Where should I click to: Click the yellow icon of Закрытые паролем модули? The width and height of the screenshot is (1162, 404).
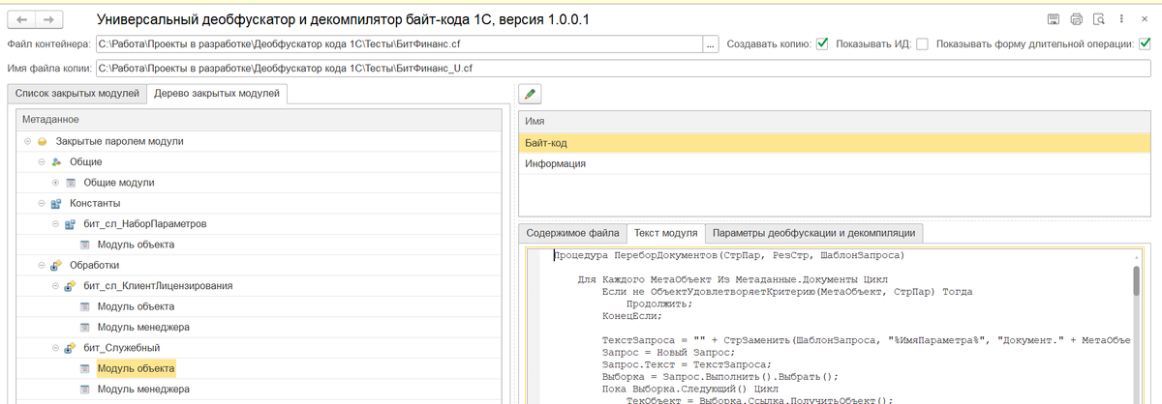point(43,141)
